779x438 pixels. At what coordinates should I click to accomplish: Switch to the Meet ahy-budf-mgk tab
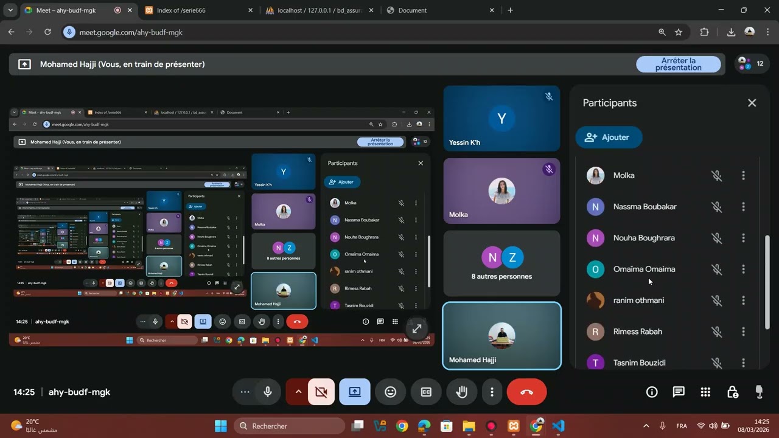78,10
